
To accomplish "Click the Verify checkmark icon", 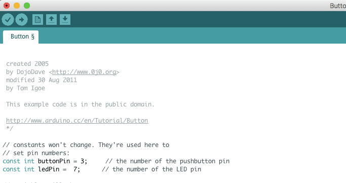I will (x=8, y=20).
